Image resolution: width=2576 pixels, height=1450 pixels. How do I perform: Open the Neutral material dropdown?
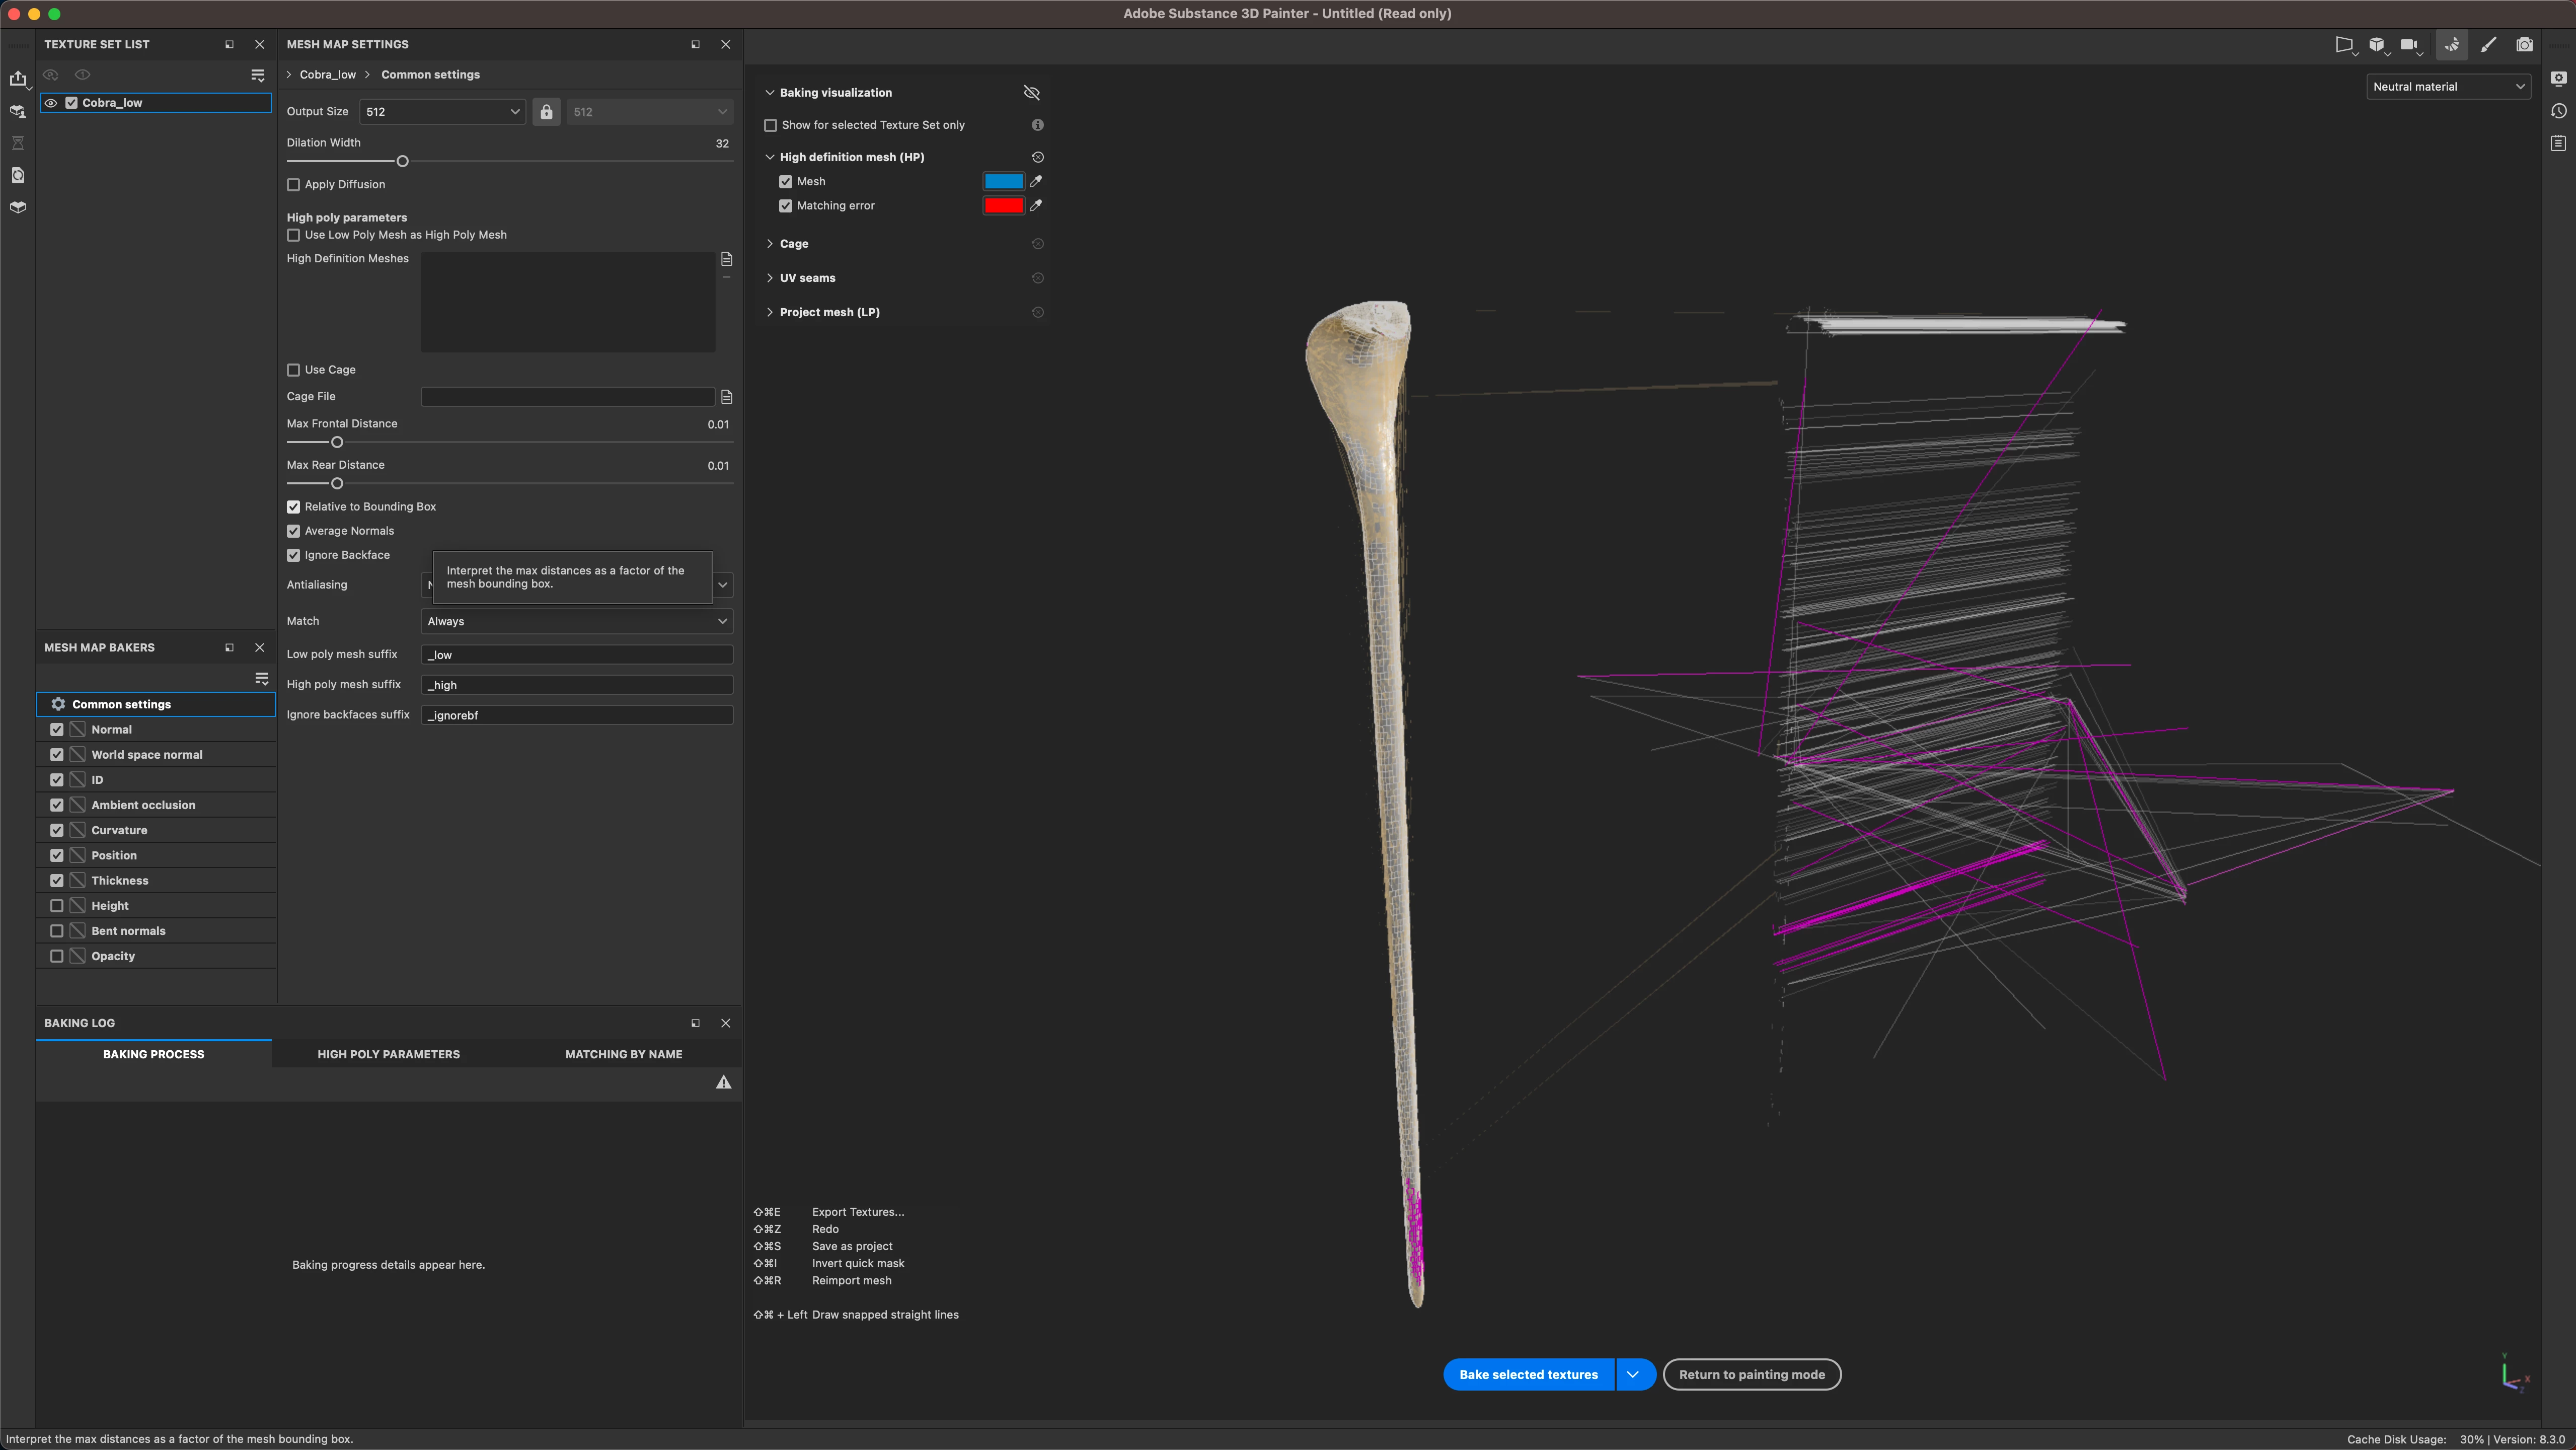[x=2447, y=87]
